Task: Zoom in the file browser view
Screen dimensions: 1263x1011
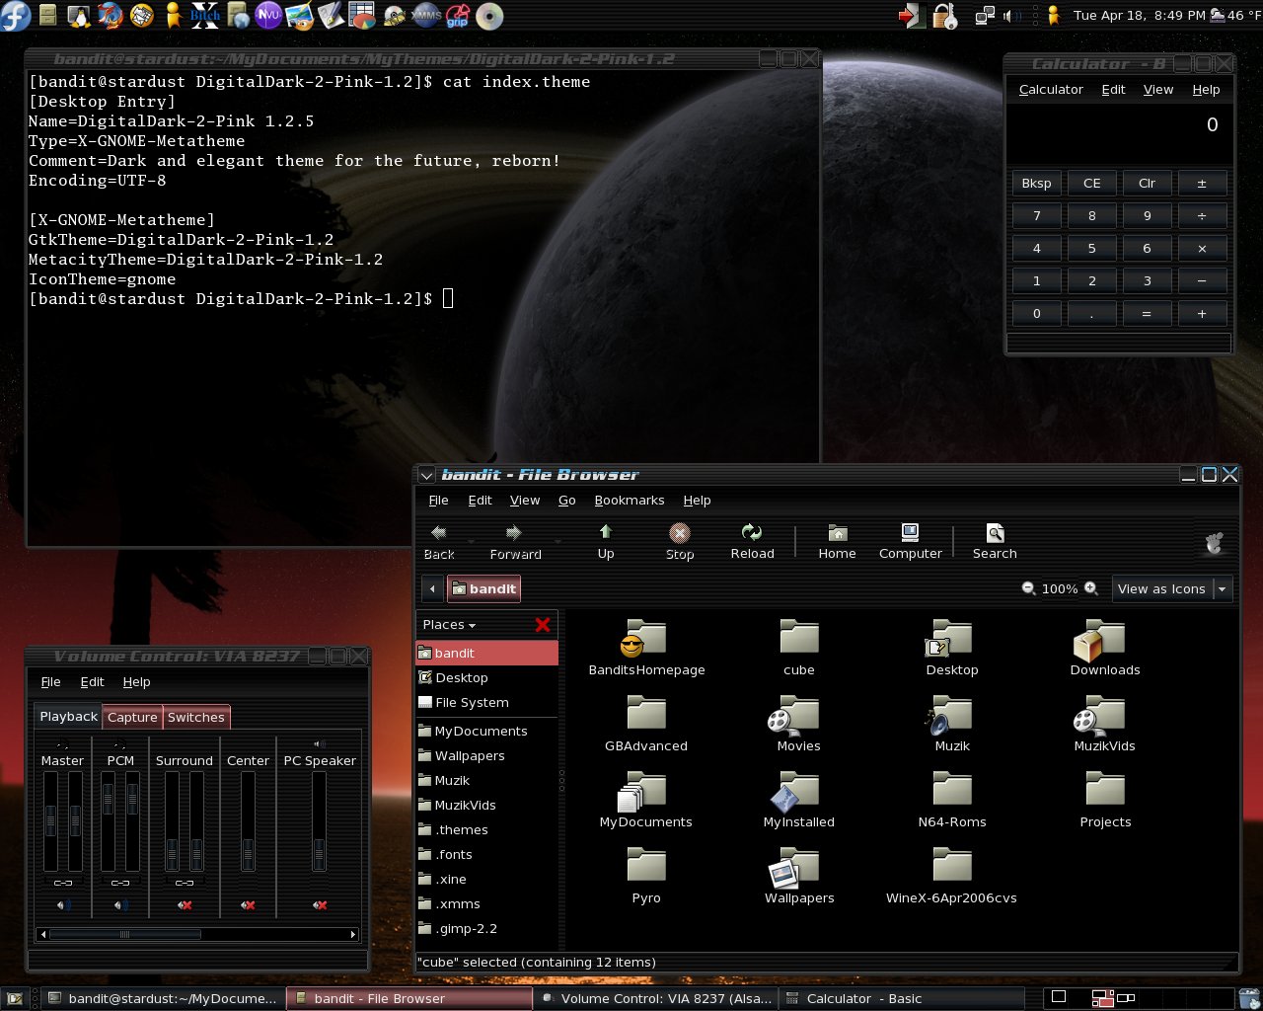Action: click(x=1090, y=588)
